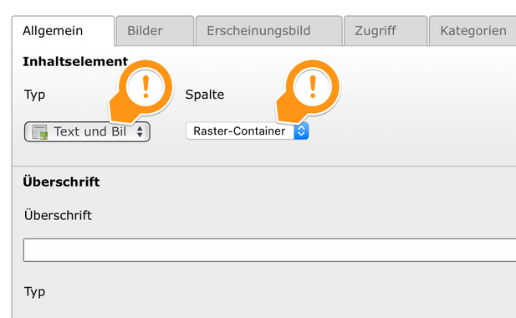The width and height of the screenshot is (516, 318).
Task: Click the Text und Bild content type icon
Action: coord(40,132)
